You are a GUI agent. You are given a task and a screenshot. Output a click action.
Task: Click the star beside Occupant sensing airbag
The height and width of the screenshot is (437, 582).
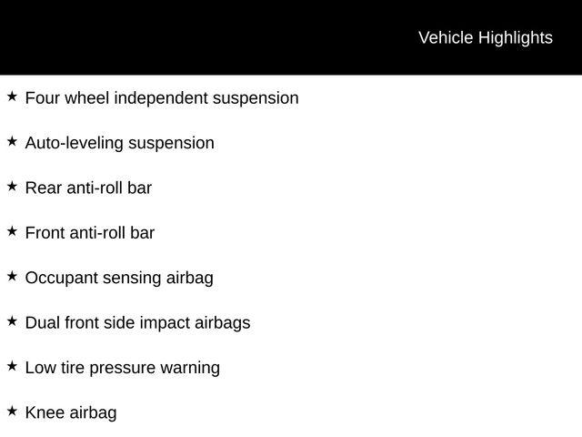[12, 276]
